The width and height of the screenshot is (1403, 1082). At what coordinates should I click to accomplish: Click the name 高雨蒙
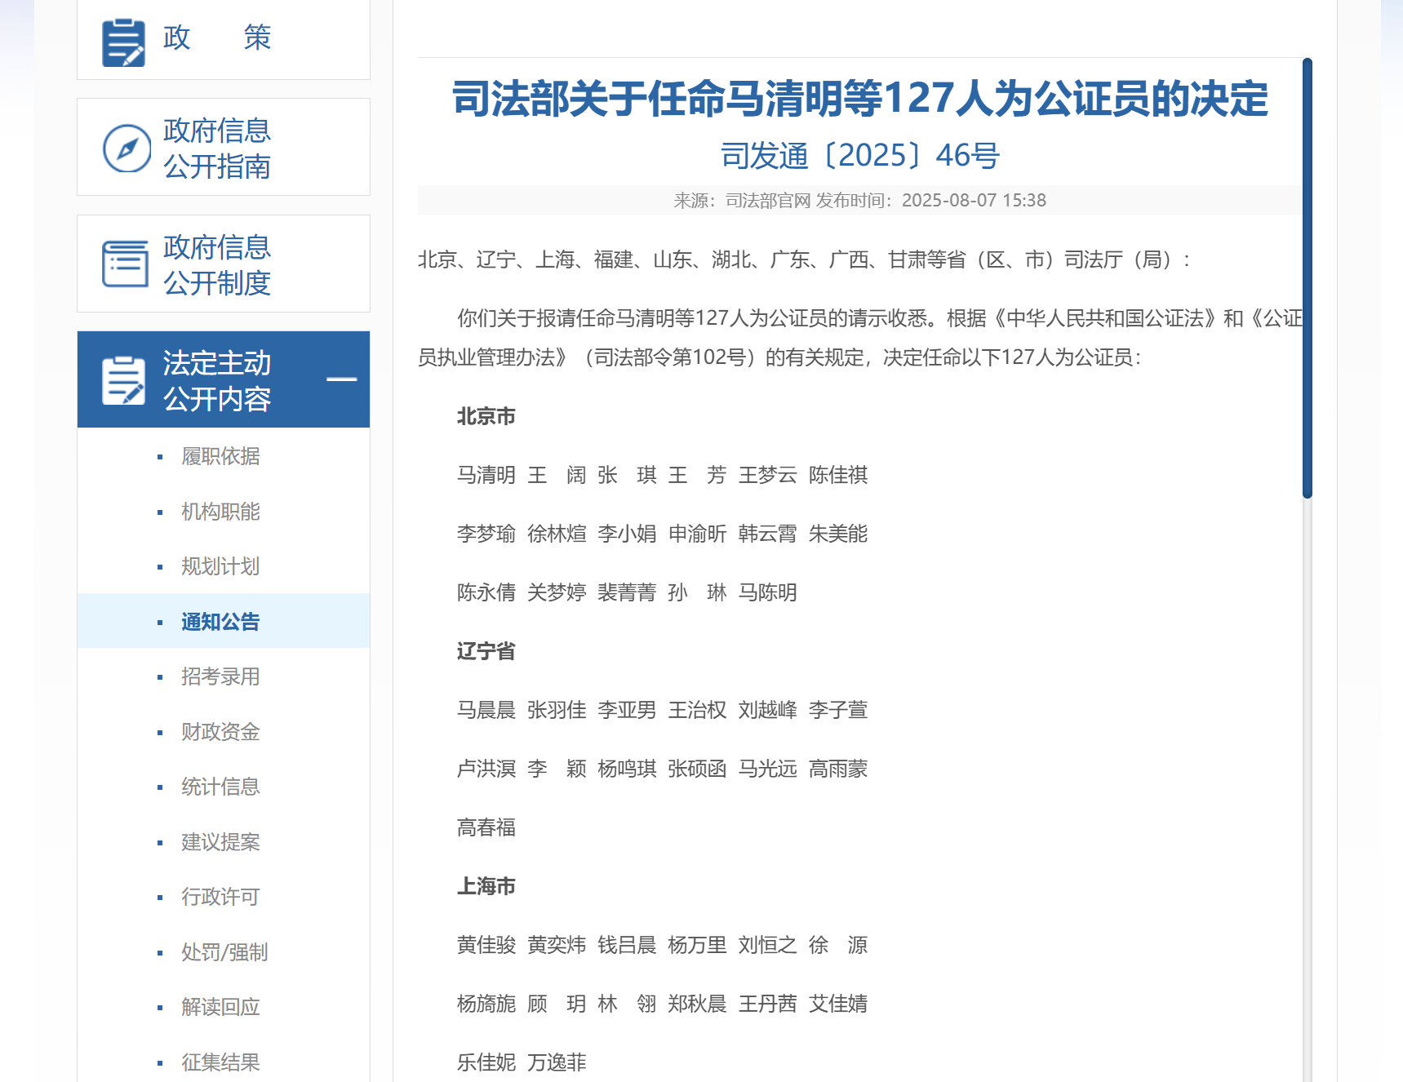(x=838, y=769)
